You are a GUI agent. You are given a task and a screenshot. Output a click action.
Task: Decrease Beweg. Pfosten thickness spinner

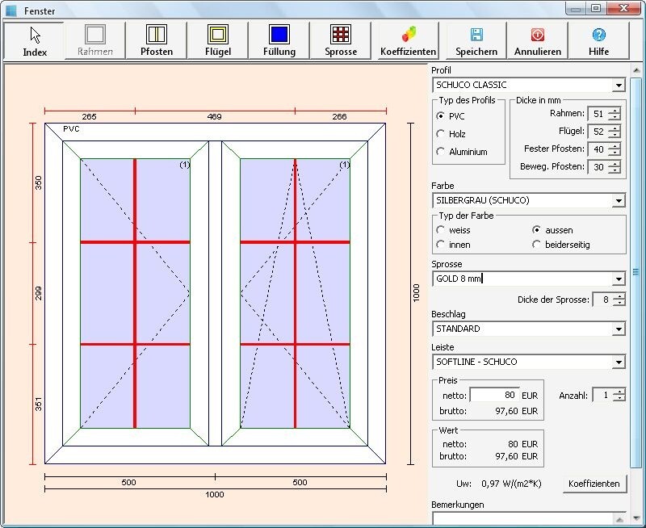tap(615, 170)
